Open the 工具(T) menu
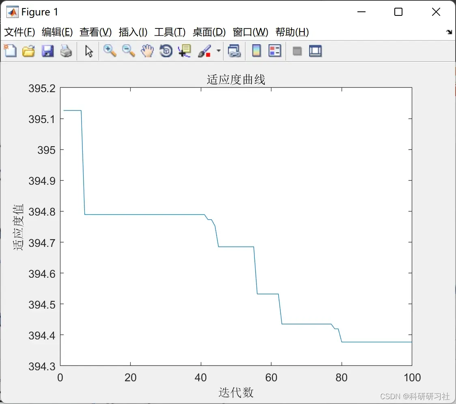Viewport: 456px width, 404px height. pos(170,32)
